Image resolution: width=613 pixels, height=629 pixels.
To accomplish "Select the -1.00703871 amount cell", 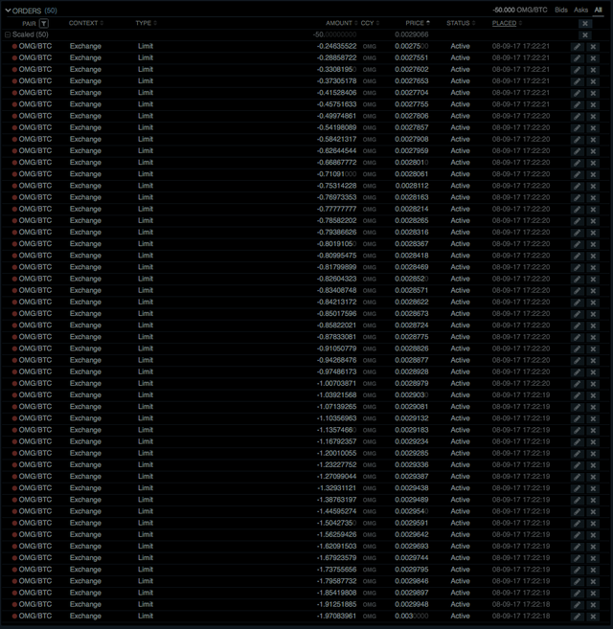I will click(x=336, y=384).
